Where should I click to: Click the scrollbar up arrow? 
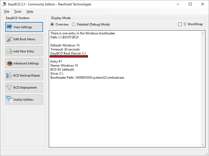tap(203, 33)
